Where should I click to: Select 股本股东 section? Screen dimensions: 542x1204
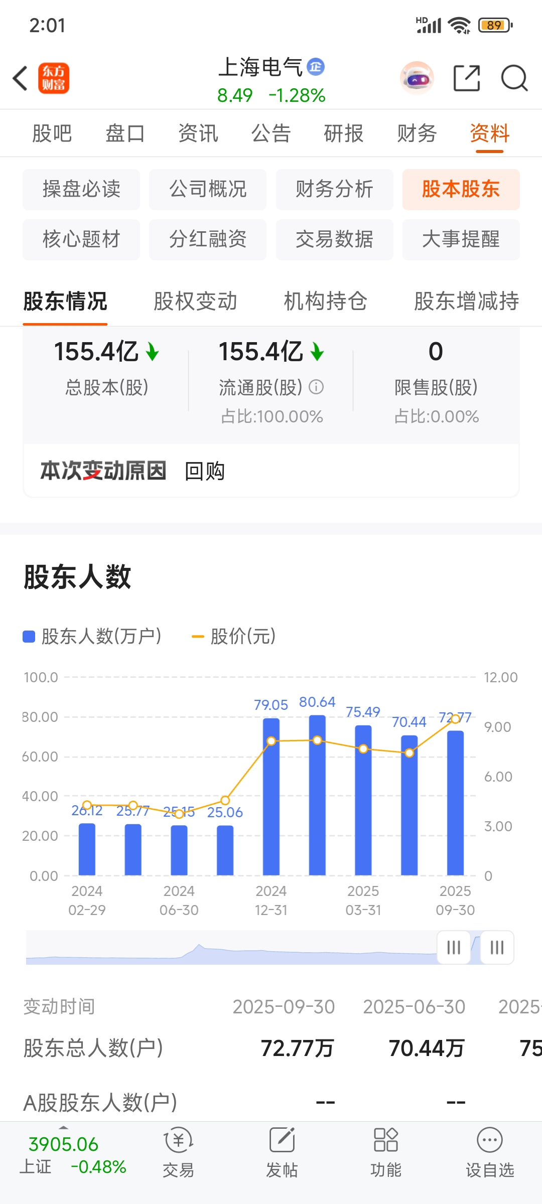pos(461,189)
